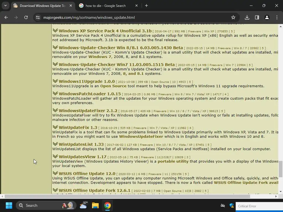Close the how to die Google Search tab
283x212 pixels.
[137, 6]
